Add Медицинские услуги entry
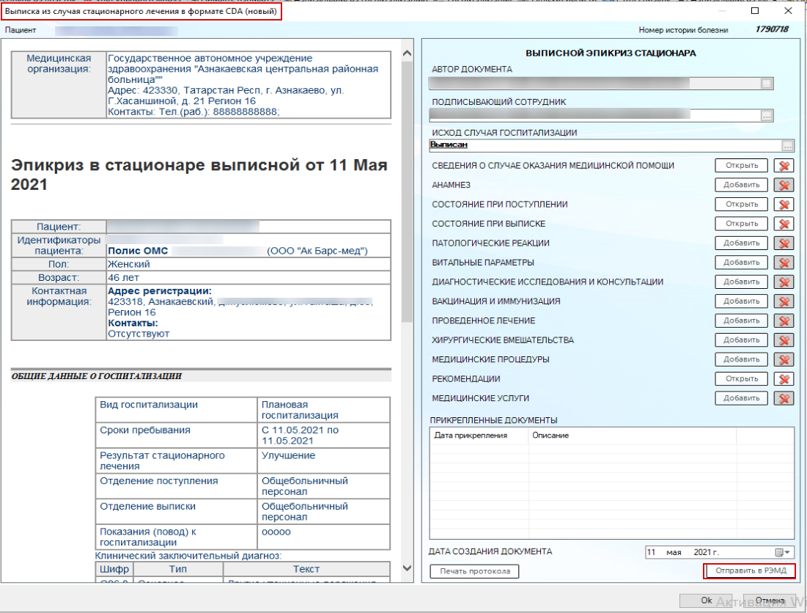Viewport: 807px width, 613px height. tap(742, 398)
